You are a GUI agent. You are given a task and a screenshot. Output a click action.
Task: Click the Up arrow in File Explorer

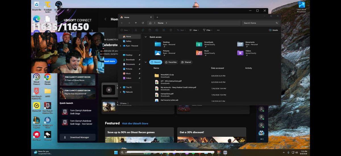tap(136, 23)
